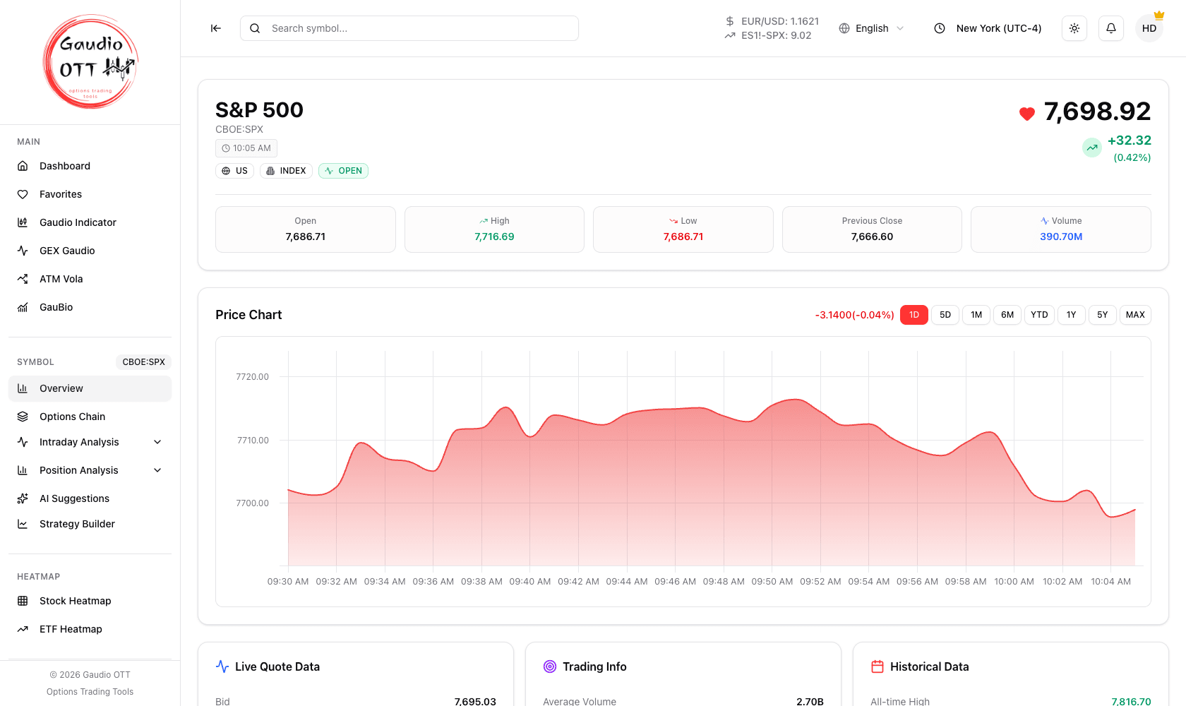Expand the Intraday Analysis chevron
1186x706 pixels.
click(x=157, y=442)
